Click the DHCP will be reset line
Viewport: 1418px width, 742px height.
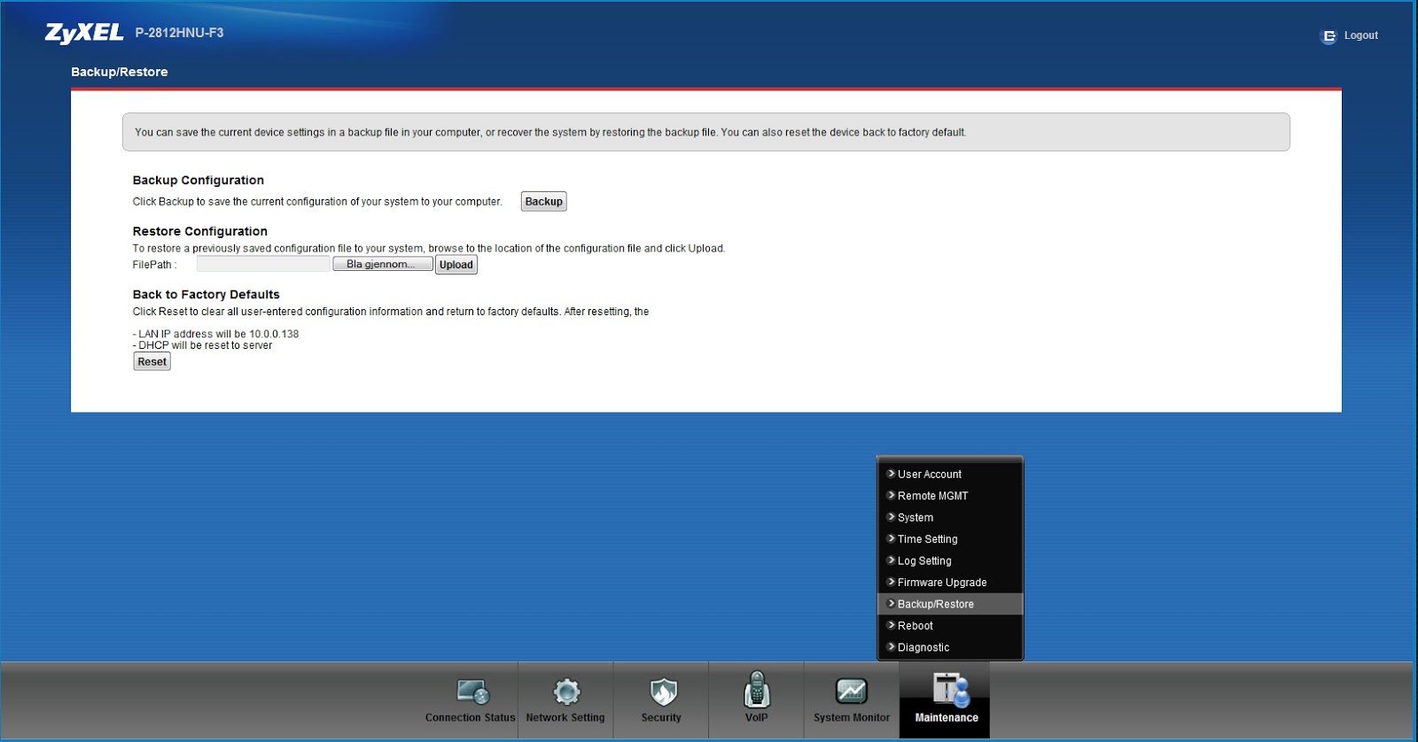[203, 345]
